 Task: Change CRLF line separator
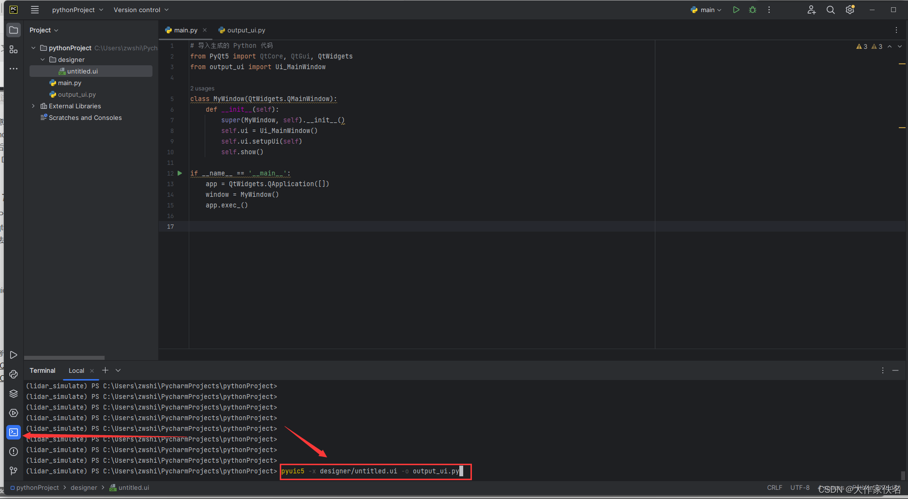tap(774, 487)
